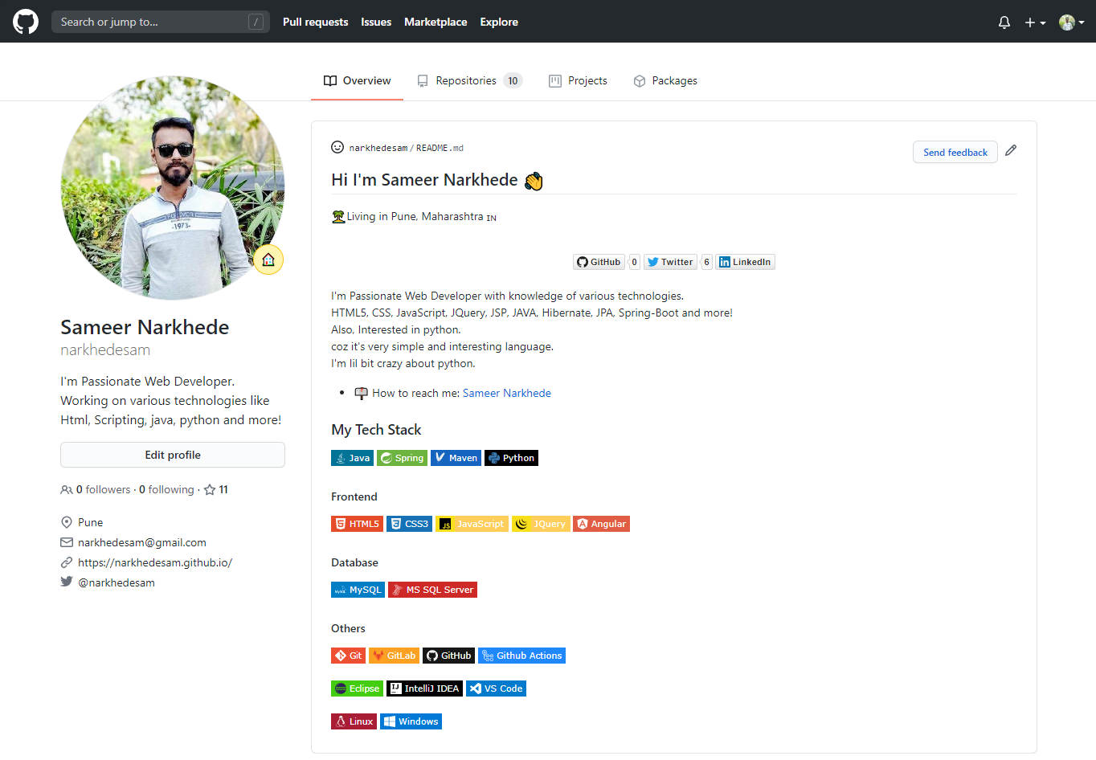The width and height of the screenshot is (1096, 760).
Task: Click the Github Actions badge
Action: point(521,656)
